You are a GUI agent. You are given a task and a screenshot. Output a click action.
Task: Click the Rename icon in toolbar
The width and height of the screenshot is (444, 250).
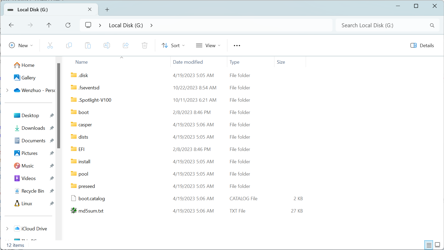pyautogui.click(x=107, y=45)
